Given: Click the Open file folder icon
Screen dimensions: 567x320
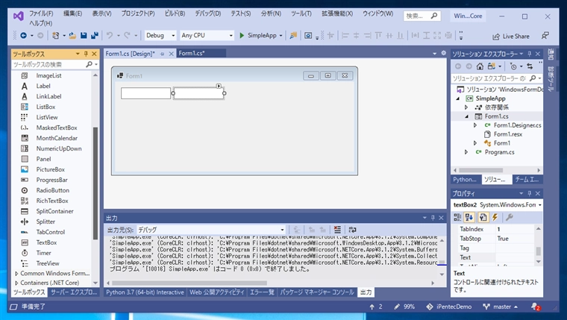Looking at the screenshot, I should pyautogui.click(x=72, y=36).
